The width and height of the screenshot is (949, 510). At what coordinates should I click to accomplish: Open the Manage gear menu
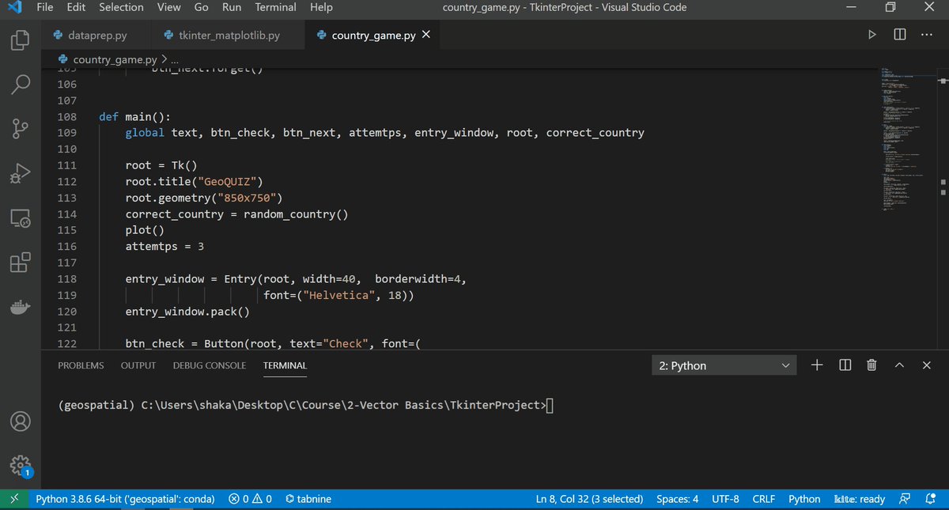20,465
